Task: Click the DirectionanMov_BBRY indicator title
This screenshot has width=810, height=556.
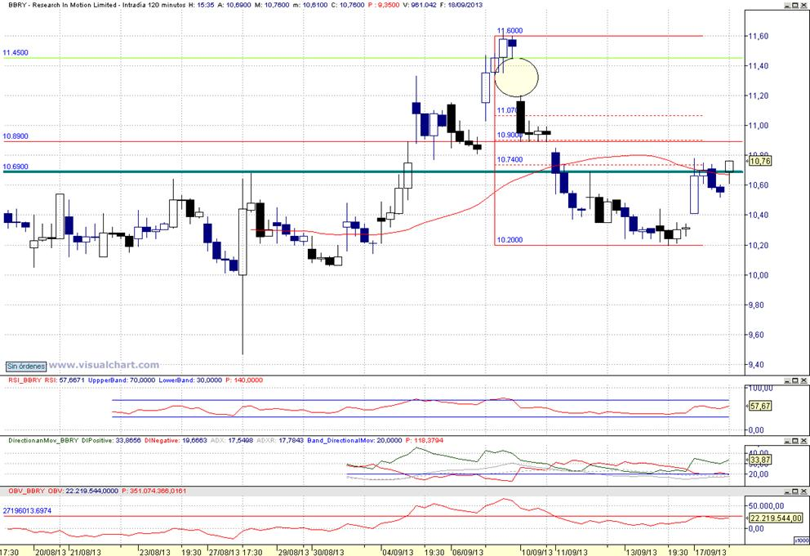Action: pyautogui.click(x=43, y=441)
